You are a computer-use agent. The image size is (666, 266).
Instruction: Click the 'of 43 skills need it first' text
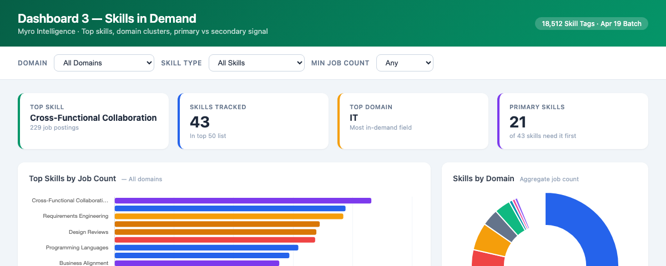click(x=543, y=136)
